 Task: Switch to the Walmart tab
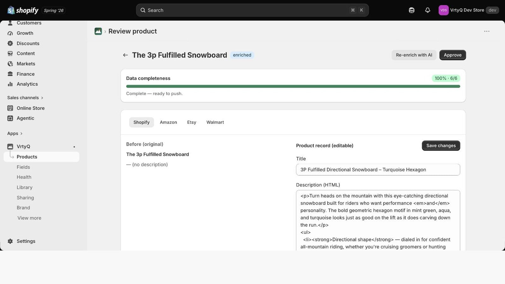tap(215, 122)
